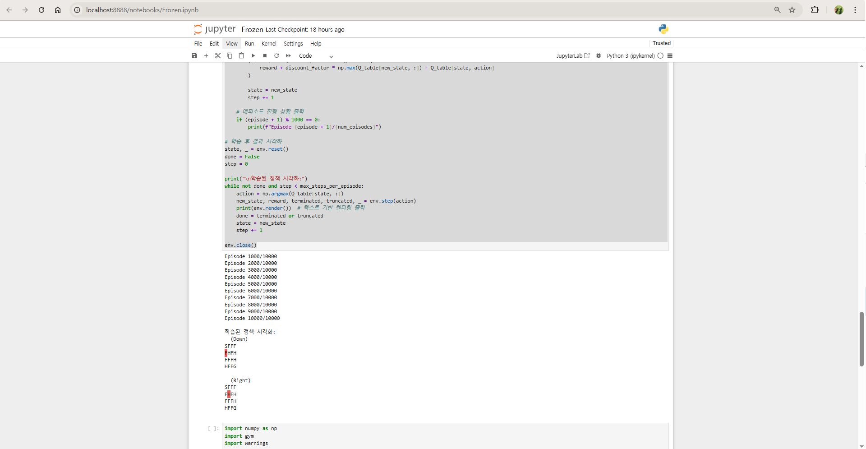Screen dimensions: 866x449
Task: Open the Settings menu
Action: click(x=293, y=44)
